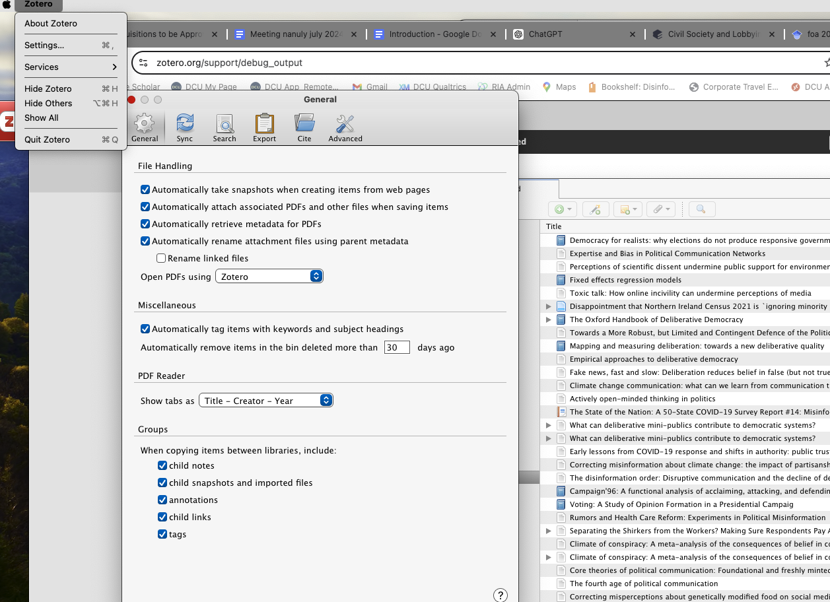Expand the Disappointment that Northern Ireland Census row
The height and width of the screenshot is (602, 830).
pyautogui.click(x=548, y=306)
